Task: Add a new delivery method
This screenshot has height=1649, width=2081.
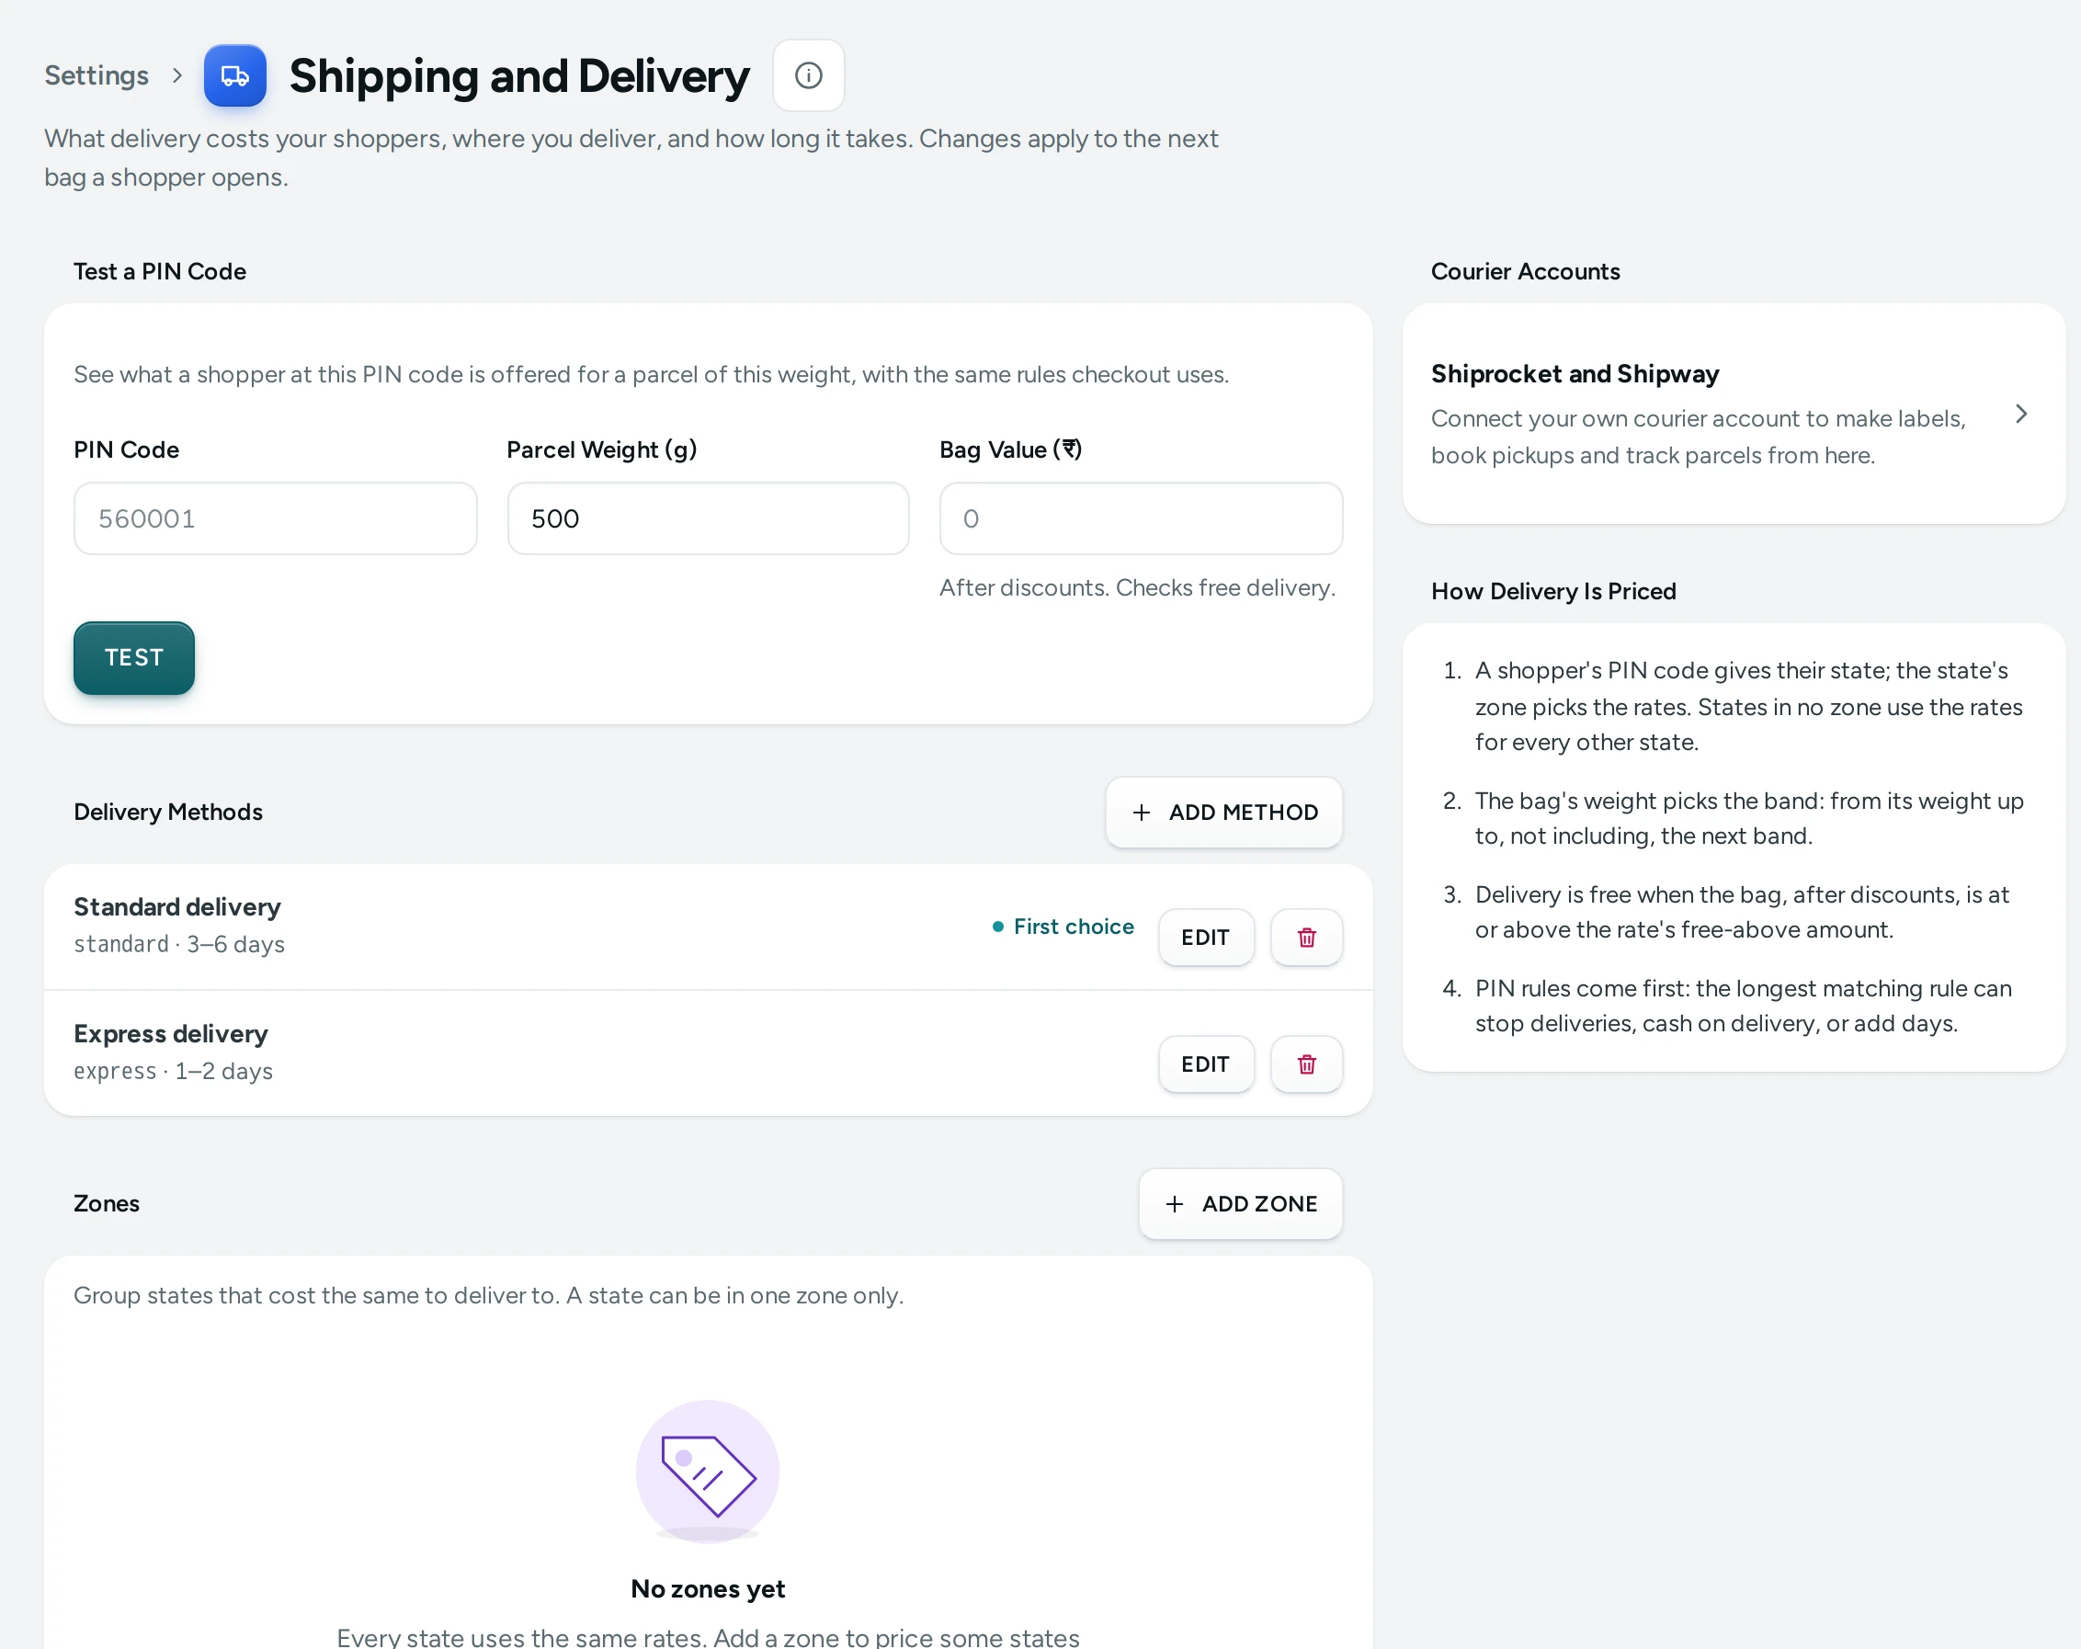Action: pos(1224,812)
